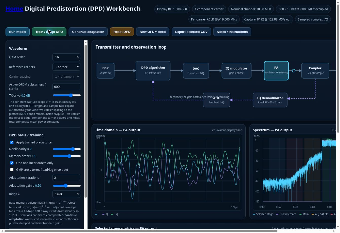Image resolution: width=340 pixels, height=233 pixels.
Task: Click the Selected stage legend entry
Action: tap(263, 214)
